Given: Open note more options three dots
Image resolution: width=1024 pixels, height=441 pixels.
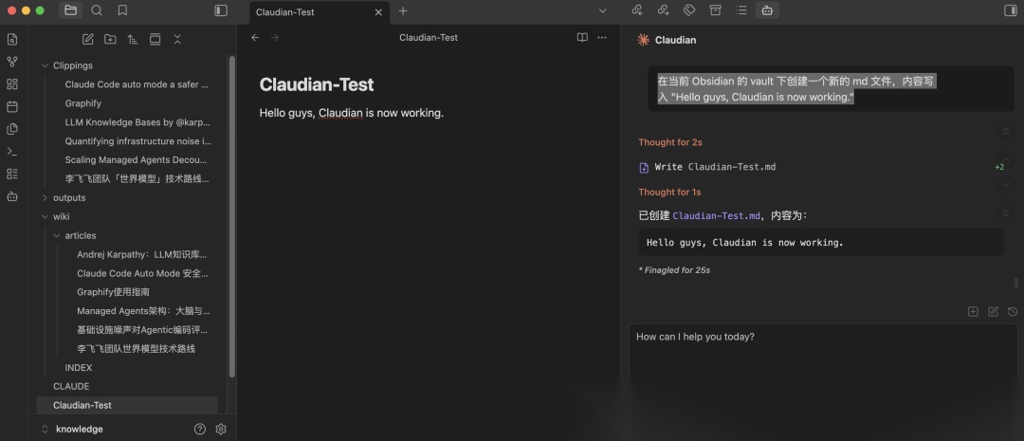Looking at the screenshot, I should (602, 37).
